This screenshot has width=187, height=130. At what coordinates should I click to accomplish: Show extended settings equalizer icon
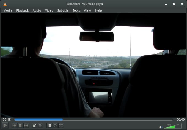pos(40,126)
